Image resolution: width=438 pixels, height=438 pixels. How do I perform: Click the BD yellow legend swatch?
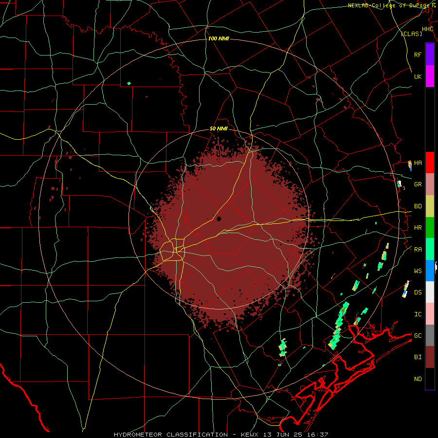point(430,206)
